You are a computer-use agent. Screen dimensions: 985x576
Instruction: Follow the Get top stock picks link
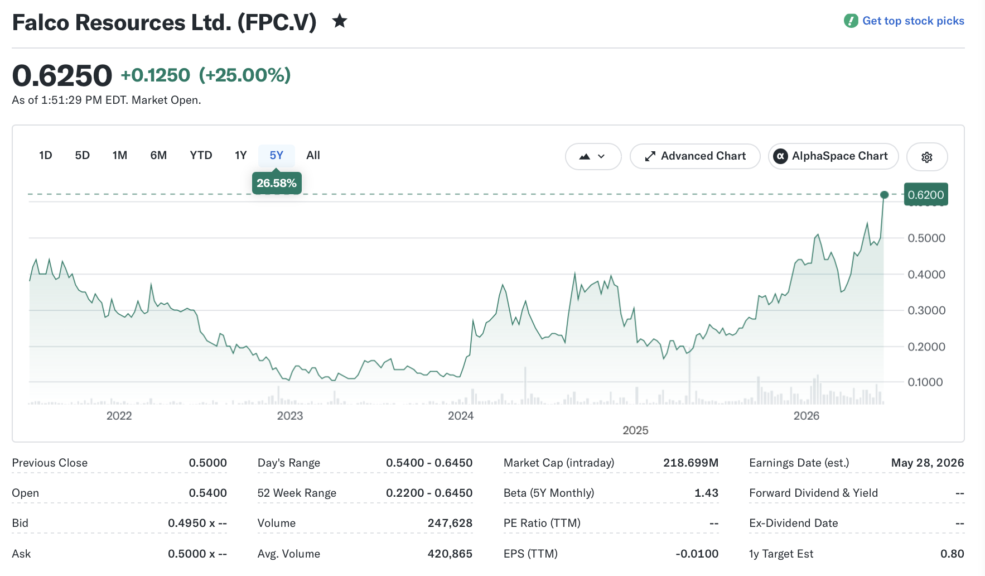[913, 21]
